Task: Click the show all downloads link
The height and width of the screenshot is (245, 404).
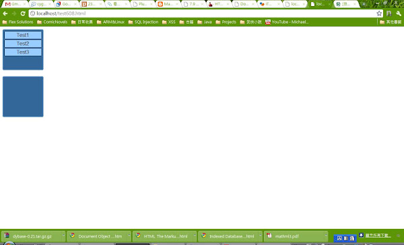Action: [x=378, y=235]
